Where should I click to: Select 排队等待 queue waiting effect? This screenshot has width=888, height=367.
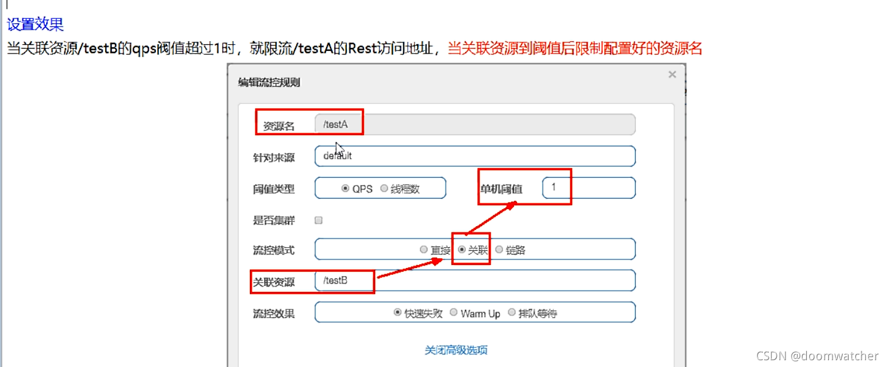point(512,312)
